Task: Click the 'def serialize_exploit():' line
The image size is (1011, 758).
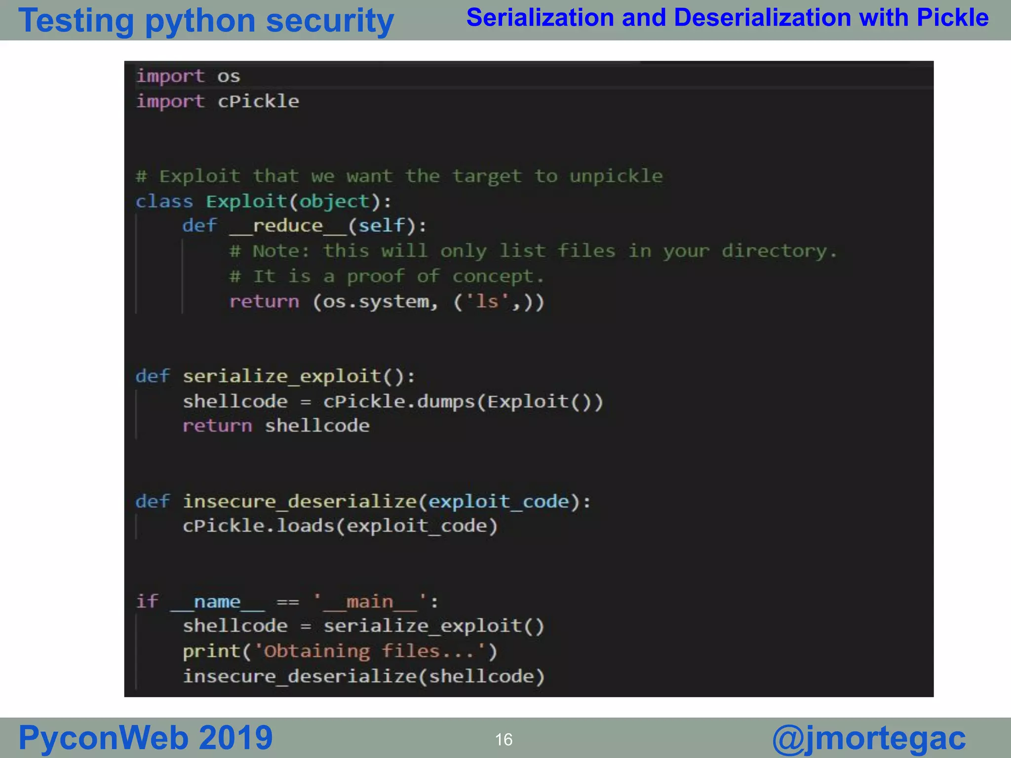Action: (275, 377)
